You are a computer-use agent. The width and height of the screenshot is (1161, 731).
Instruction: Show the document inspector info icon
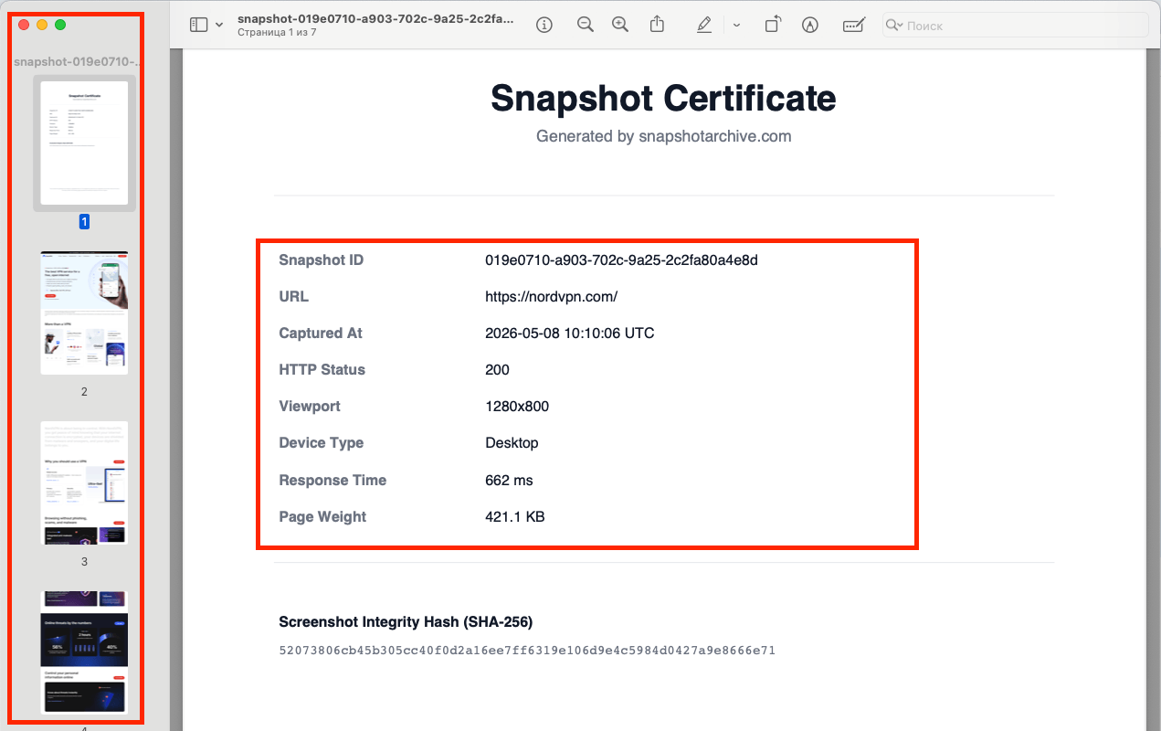tap(544, 25)
